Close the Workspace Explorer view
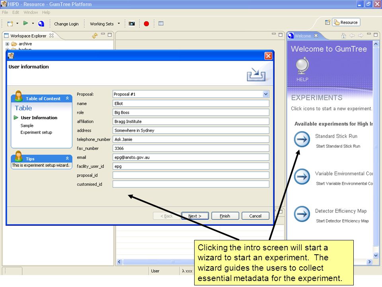The image size is (382, 287). [x=51, y=35]
